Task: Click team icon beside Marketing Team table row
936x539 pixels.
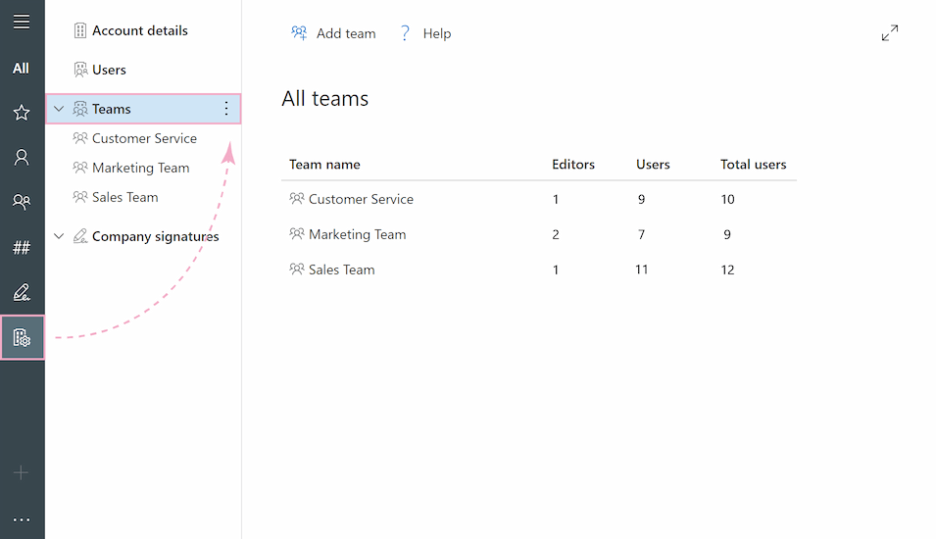Action: (297, 233)
